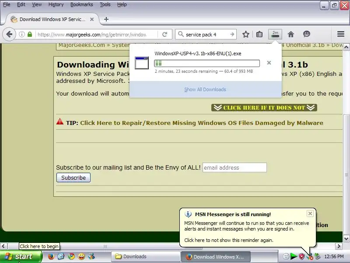Click the vertical scrollbar thumb
Screen dimensions: 350x263
click(346, 174)
